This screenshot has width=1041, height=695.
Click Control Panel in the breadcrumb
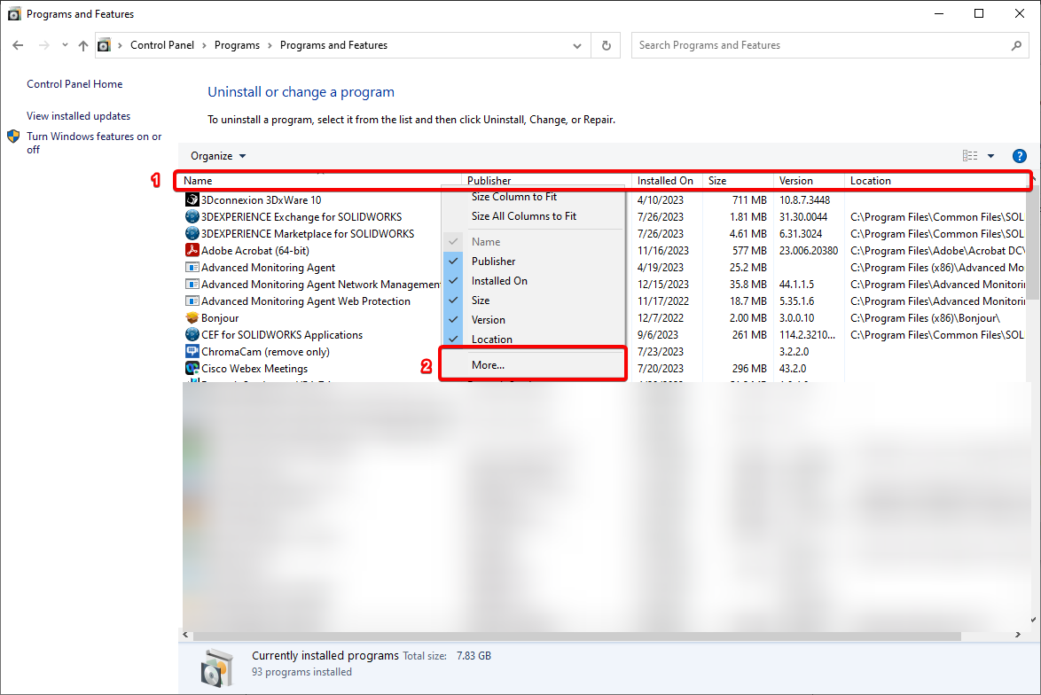162,45
